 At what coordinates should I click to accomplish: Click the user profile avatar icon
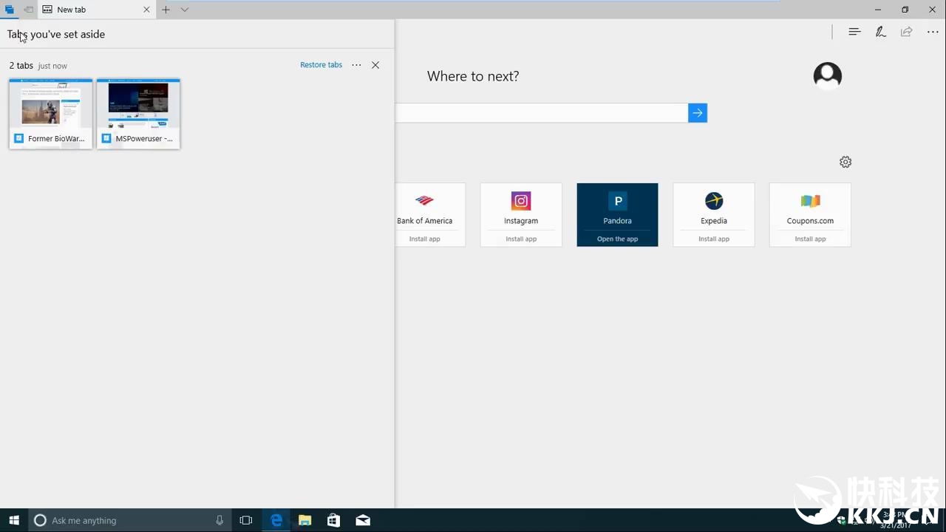click(827, 76)
